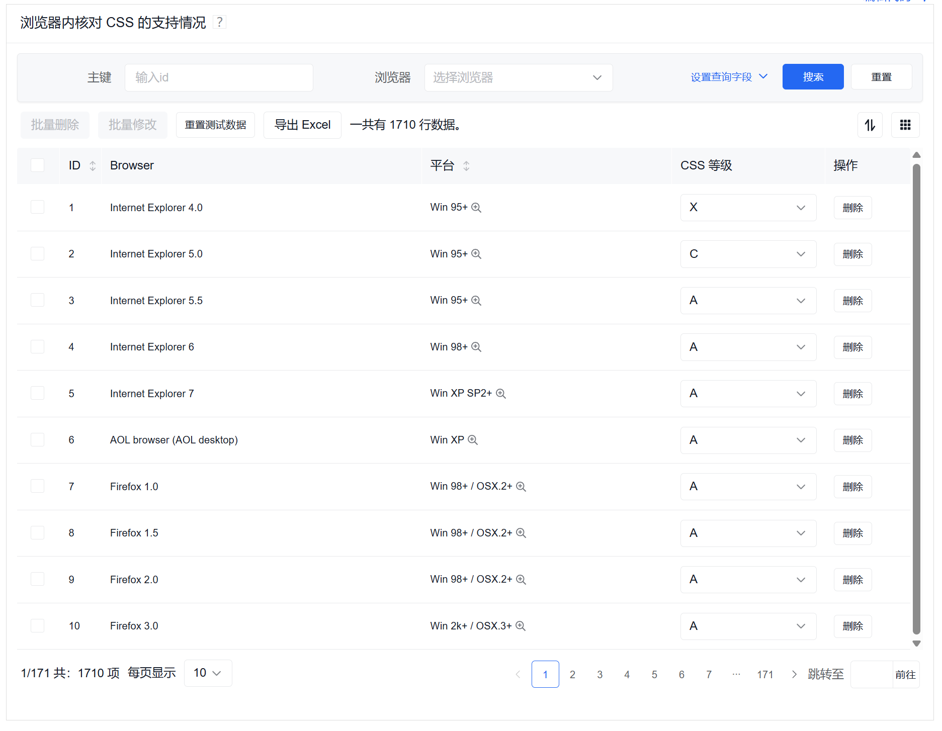Click 前往 to jump to page
942x731 pixels.
click(x=905, y=674)
